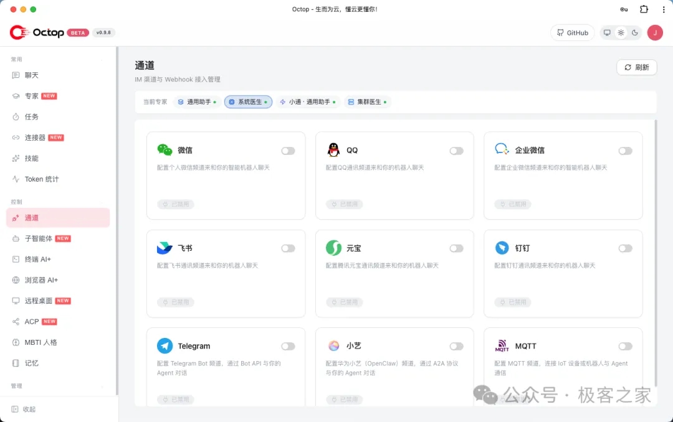
Task: Switch to dark theme moon icon
Action: point(635,32)
